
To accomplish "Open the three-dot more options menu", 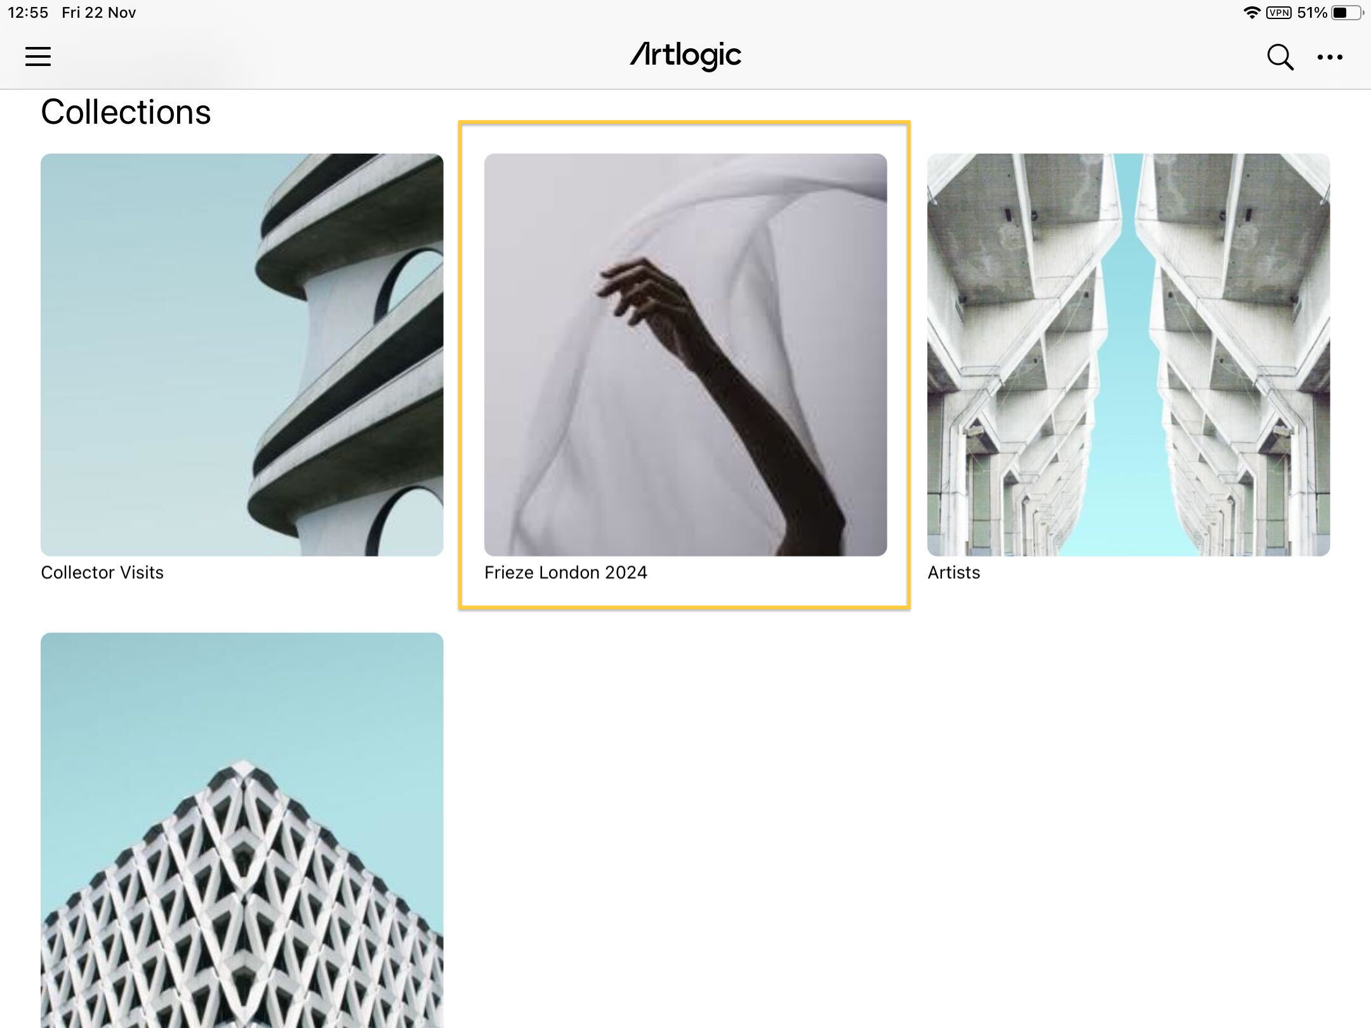I will coord(1330,57).
